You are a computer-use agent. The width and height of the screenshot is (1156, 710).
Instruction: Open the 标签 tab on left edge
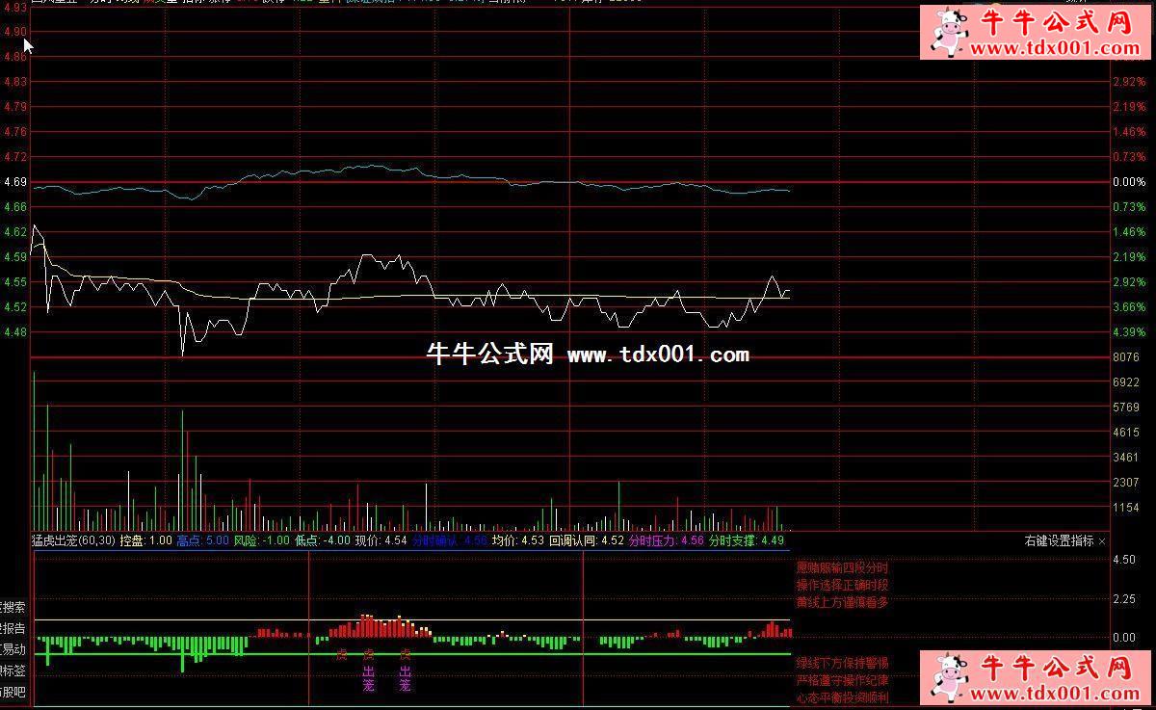coord(13,671)
